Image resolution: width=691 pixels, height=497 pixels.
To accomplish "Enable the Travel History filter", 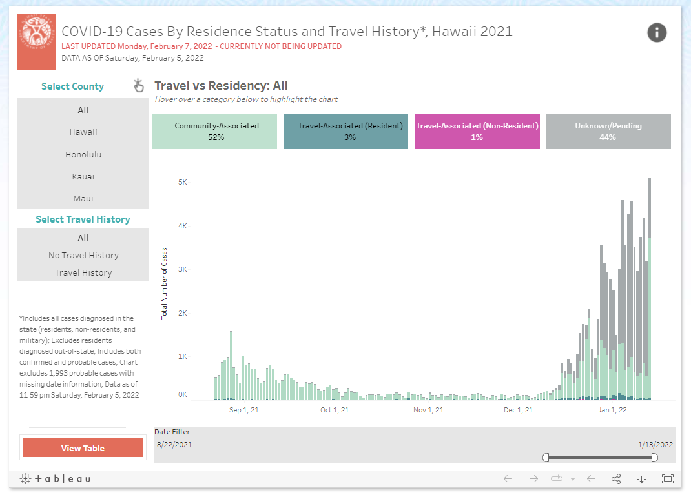I will pos(83,272).
